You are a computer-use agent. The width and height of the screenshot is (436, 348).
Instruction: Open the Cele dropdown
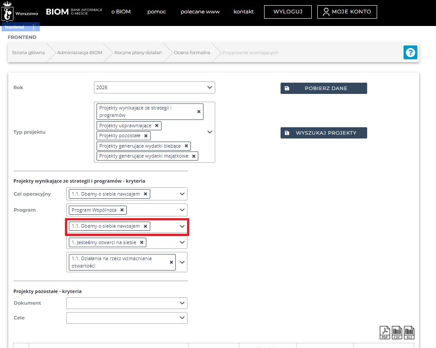click(182, 318)
